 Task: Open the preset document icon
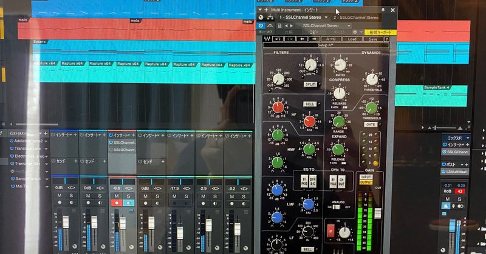click(x=279, y=26)
